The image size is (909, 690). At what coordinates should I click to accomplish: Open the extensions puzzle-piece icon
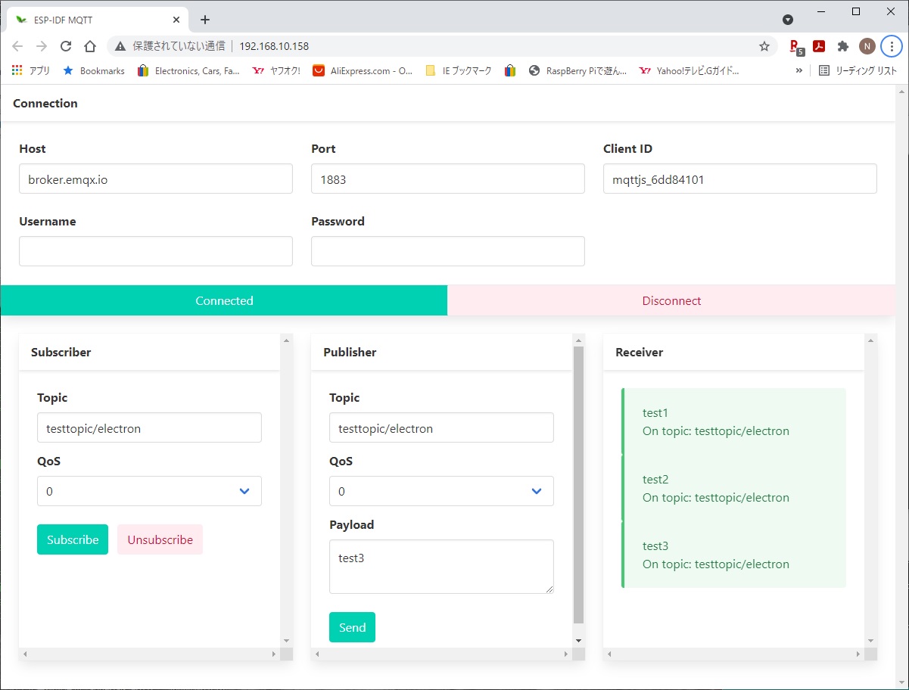click(x=842, y=45)
